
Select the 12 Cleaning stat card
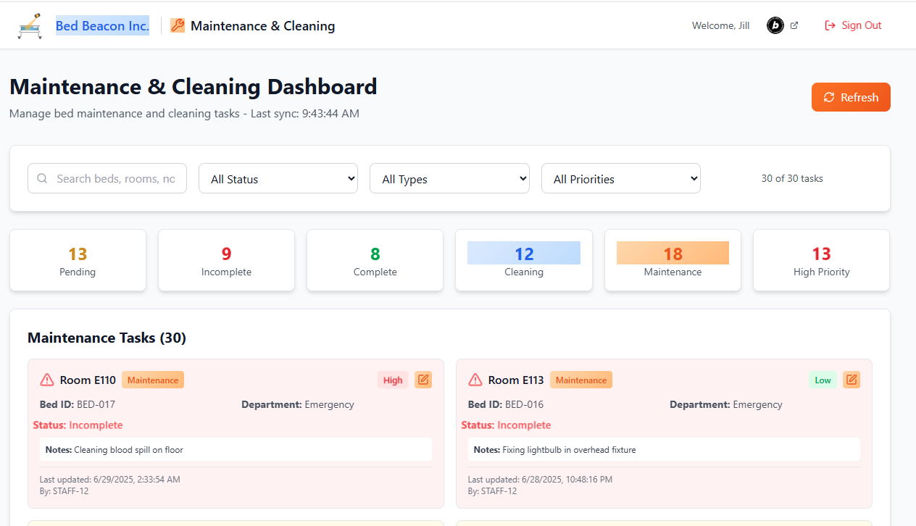tap(524, 260)
